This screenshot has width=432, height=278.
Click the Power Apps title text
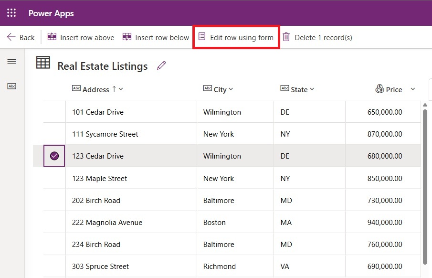click(x=51, y=13)
